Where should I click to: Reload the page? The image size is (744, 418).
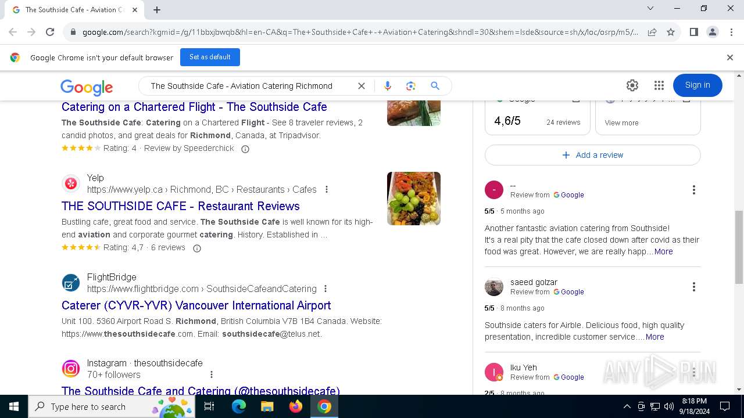(50, 32)
